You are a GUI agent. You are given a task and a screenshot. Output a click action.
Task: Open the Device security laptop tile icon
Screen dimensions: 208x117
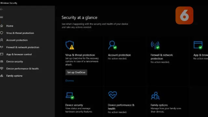pyautogui.click(x=70, y=96)
